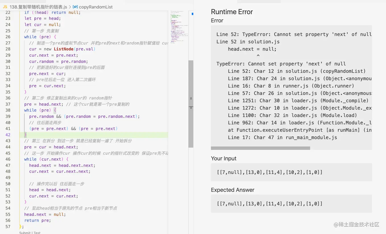Screen dimensions: 386x234
Task: Click the JS file icon in the breadcrumb
Action: (x=5, y=7)
